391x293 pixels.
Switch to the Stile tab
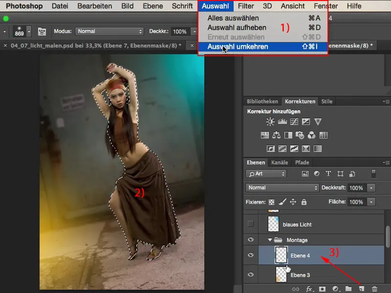pyautogui.click(x=326, y=102)
